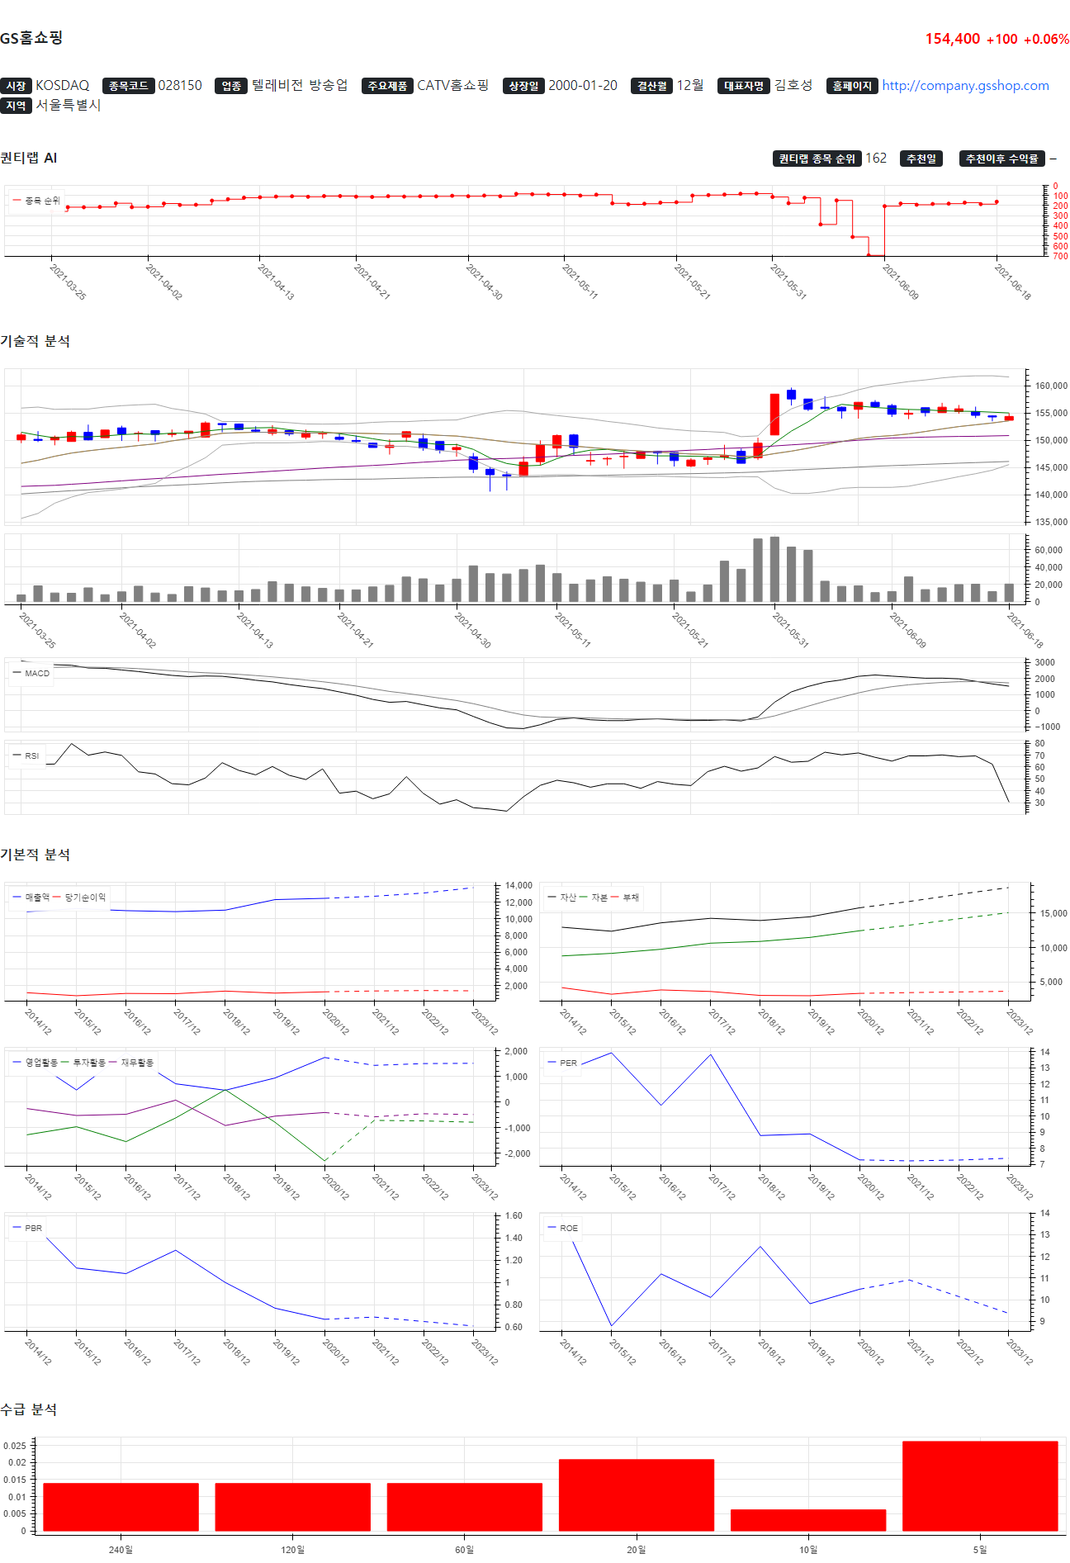Click the 시장 badge label
The image size is (1070, 1563).
[x=17, y=86]
